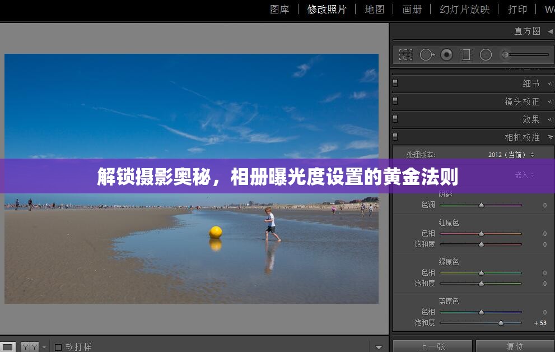555x352 pixels.
Task: Expand the 细节 panel triangle
Action: pos(551,84)
